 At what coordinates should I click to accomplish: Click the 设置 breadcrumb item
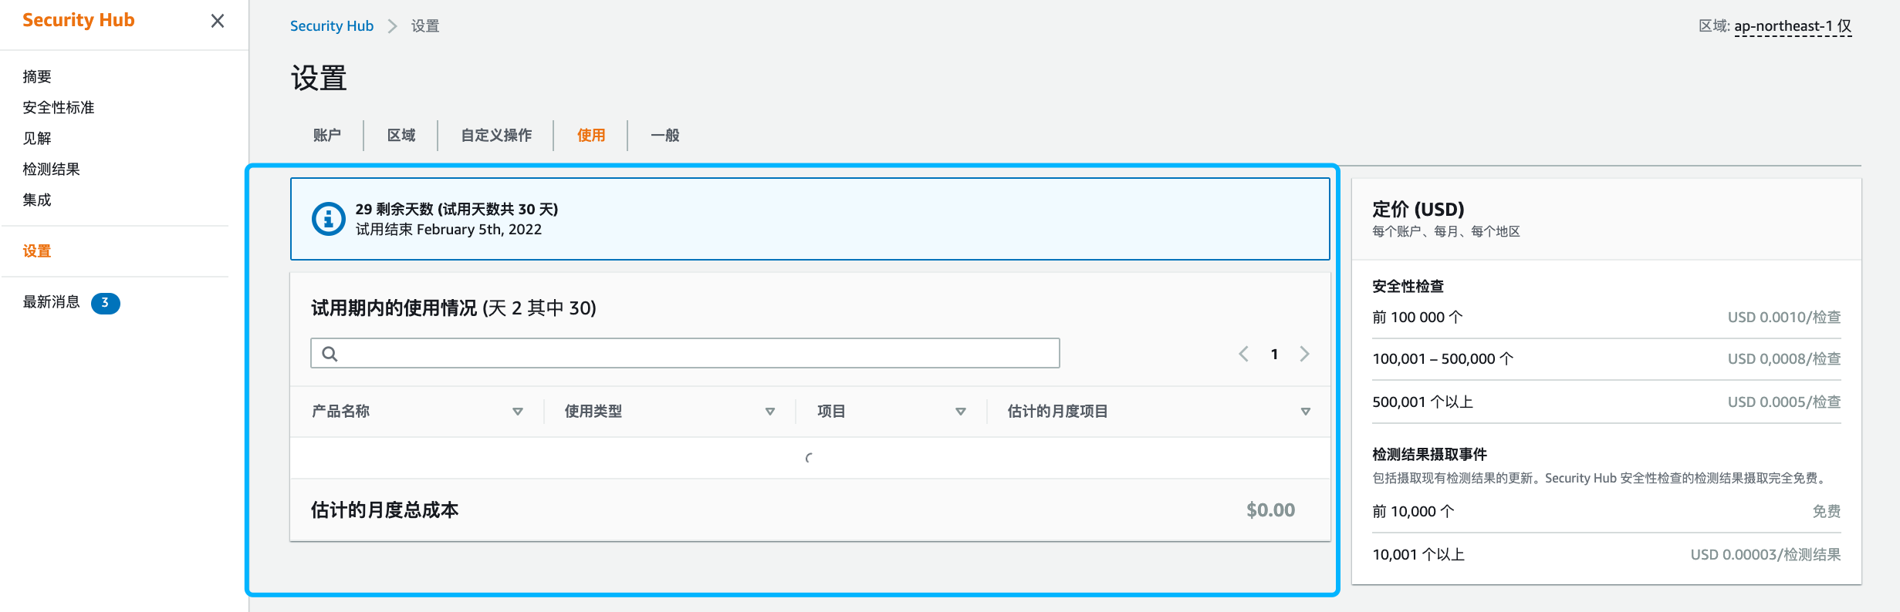tap(425, 26)
